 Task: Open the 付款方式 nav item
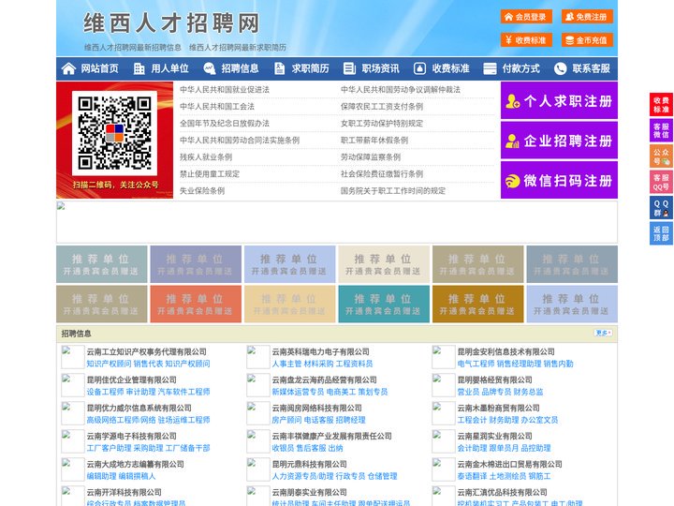pos(521,68)
